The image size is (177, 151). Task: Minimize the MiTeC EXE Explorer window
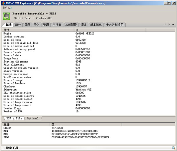tap(165, 3)
